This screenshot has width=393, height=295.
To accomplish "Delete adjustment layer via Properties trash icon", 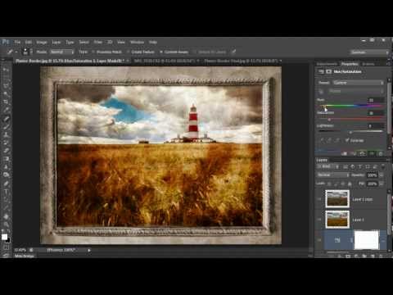I will 381,154.
